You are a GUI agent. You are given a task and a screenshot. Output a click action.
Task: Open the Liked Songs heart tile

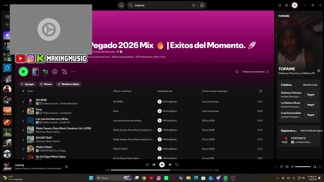coord(7,35)
